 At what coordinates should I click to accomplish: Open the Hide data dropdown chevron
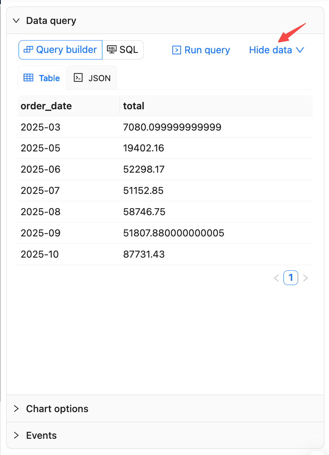[x=300, y=50]
